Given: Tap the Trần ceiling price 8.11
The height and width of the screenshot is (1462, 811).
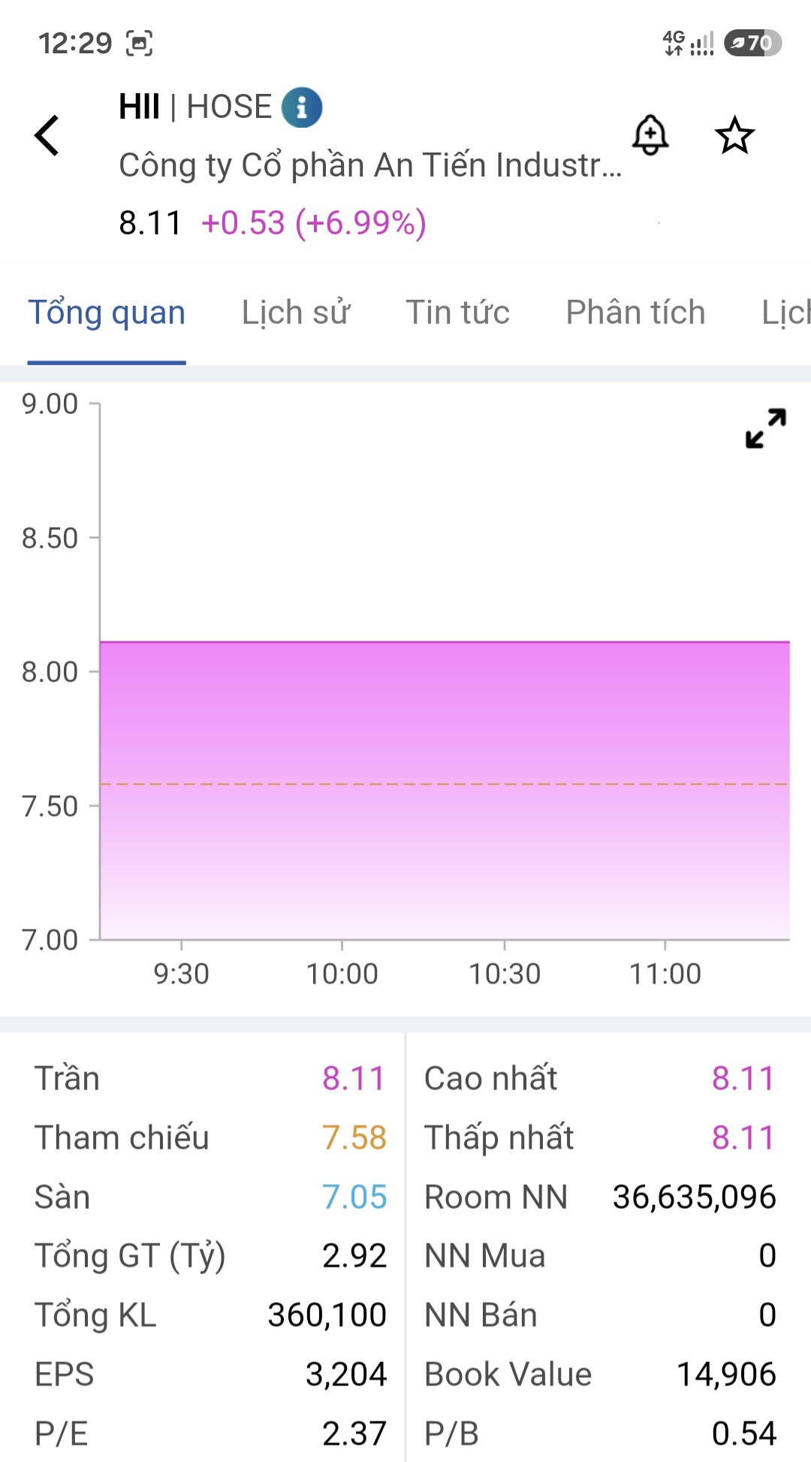Looking at the screenshot, I should [354, 1079].
